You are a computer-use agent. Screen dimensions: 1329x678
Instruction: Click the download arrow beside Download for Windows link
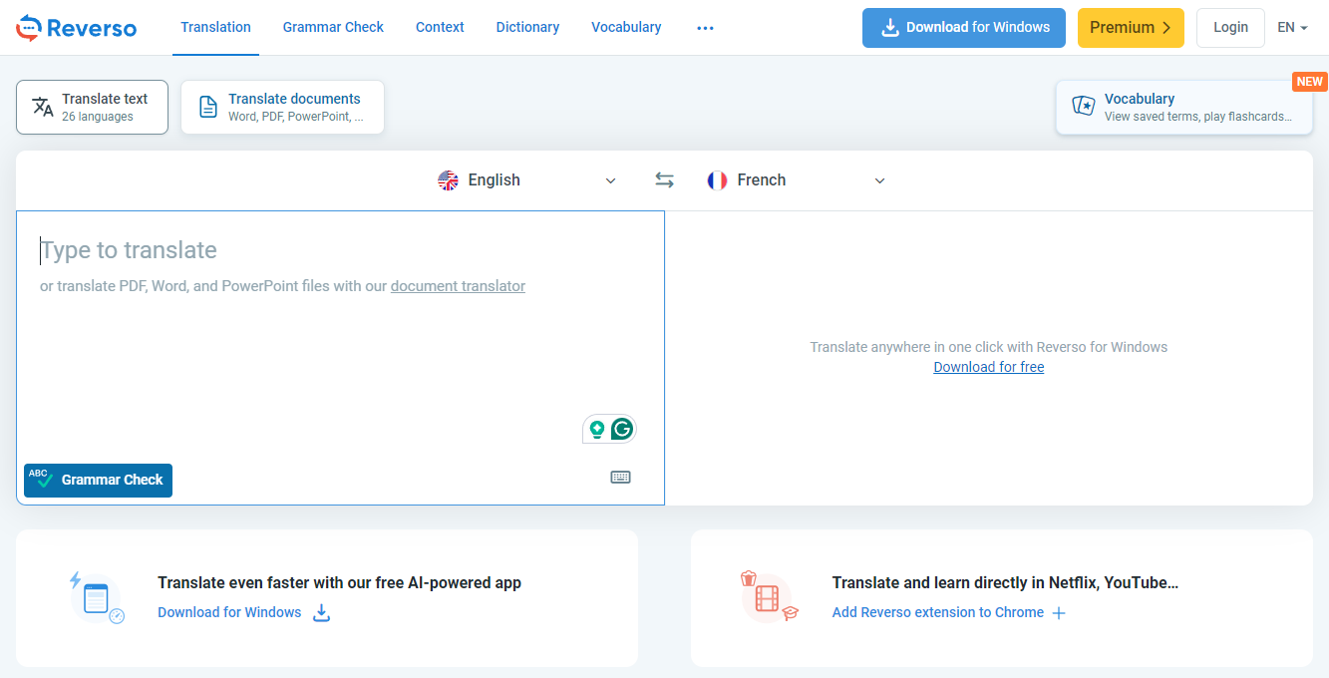(x=321, y=612)
